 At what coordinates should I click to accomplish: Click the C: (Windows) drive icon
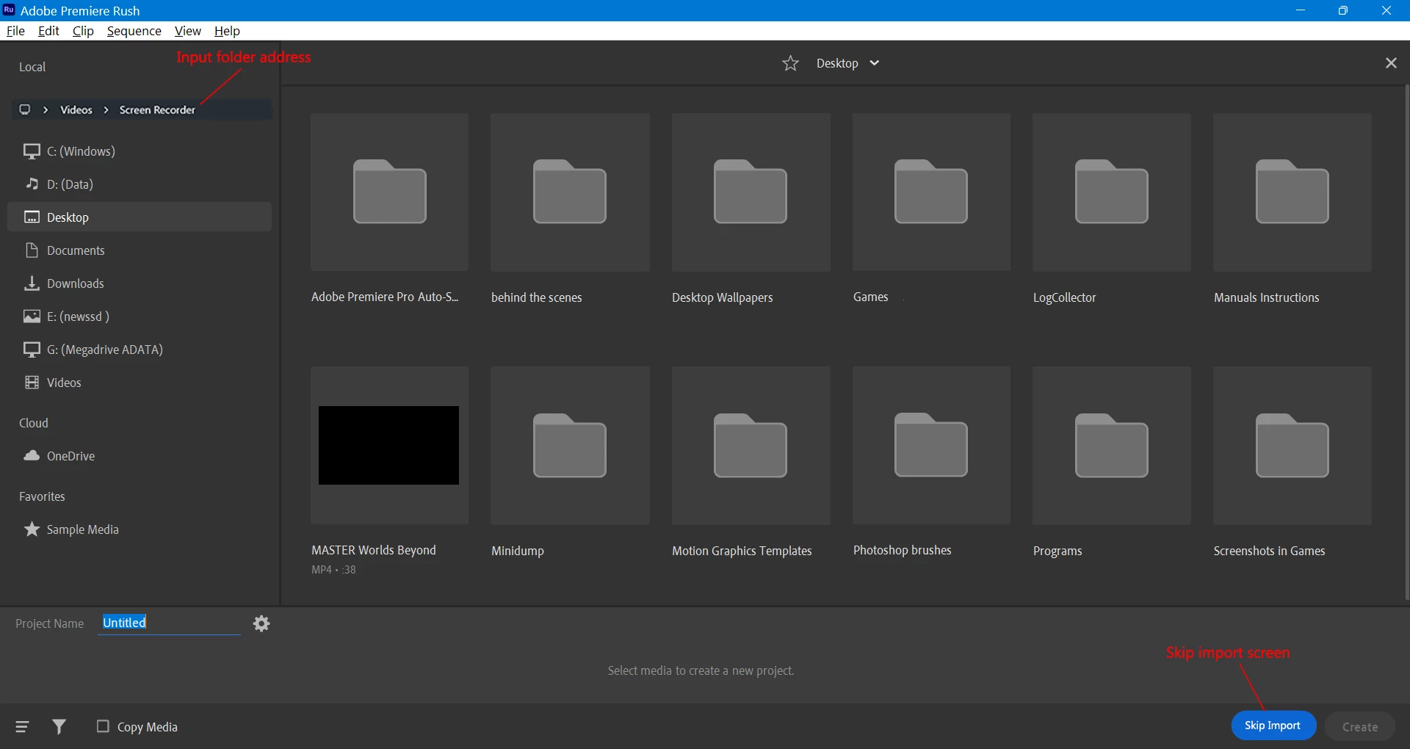(x=32, y=151)
